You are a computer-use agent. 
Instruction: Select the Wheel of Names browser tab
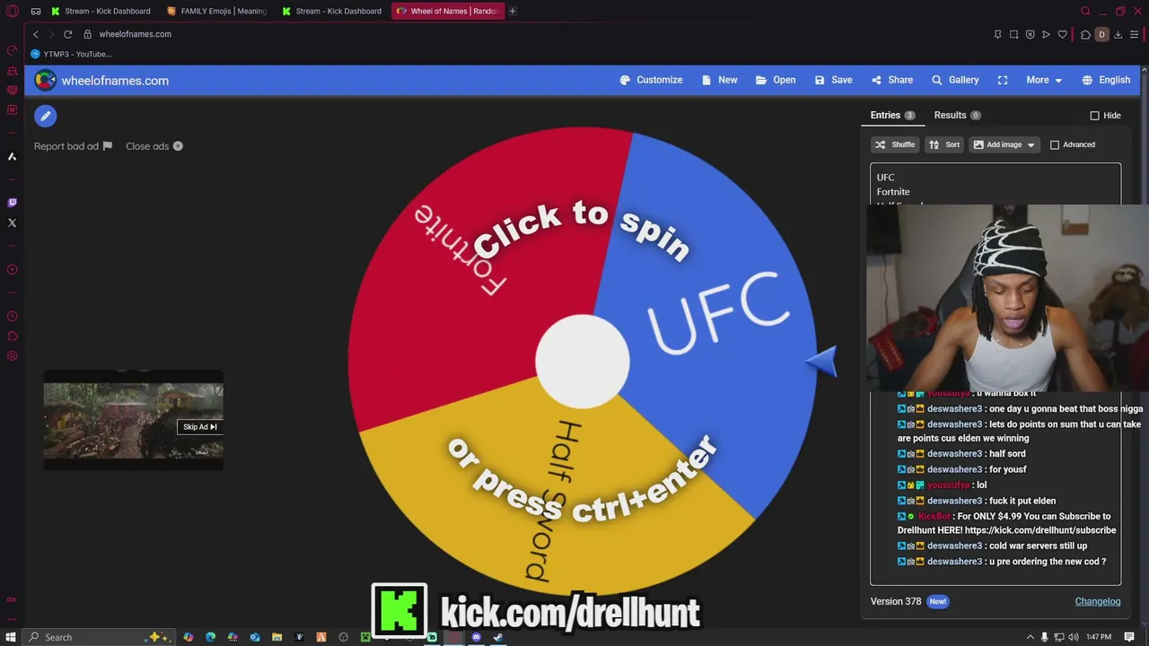pyautogui.click(x=447, y=11)
